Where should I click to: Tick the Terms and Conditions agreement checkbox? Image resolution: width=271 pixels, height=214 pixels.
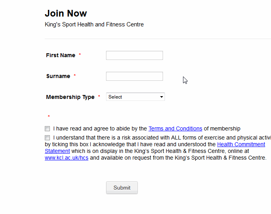pos(48,128)
